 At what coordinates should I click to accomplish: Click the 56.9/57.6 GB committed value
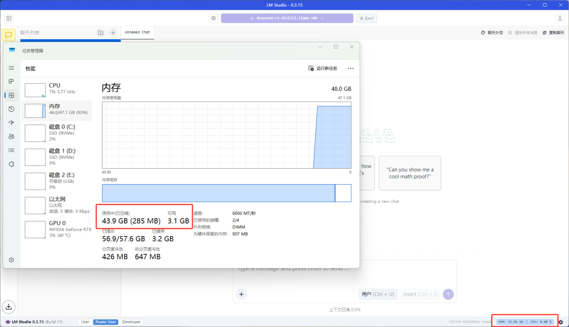tap(124, 239)
